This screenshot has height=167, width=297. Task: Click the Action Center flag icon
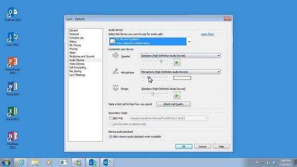[257, 162]
